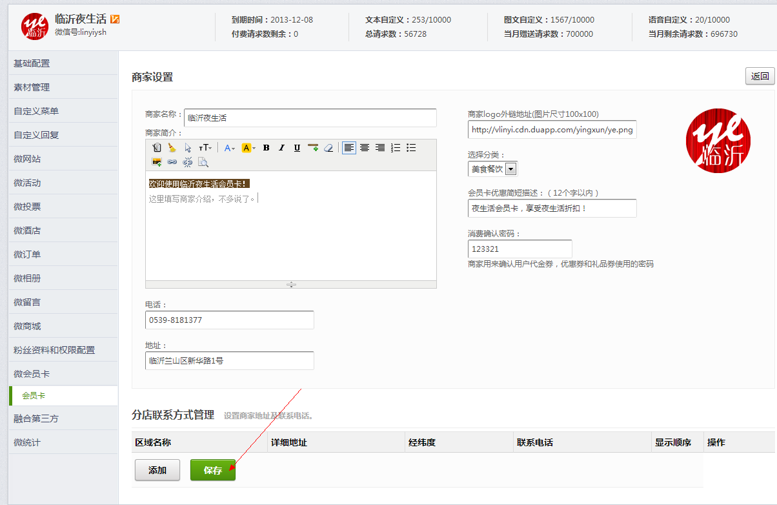Click the 电话 phone number field
The width and height of the screenshot is (777, 505).
pos(229,320)
